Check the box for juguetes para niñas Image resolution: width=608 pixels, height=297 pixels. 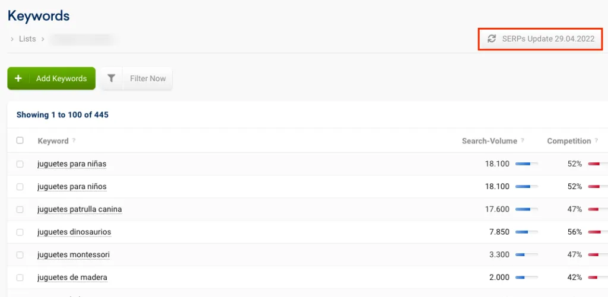coord(20,164)
